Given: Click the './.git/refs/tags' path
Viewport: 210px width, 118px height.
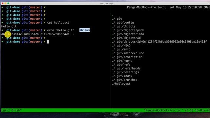Looking at the screenshot, I should click(125, 72).
